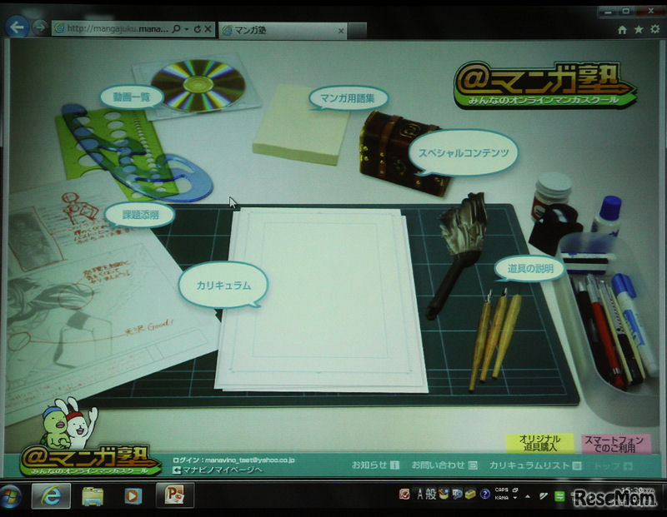The image size is (667, 517).
Task: Open Windows Media Player taskbar icon
Action: [x=133, y=496]
